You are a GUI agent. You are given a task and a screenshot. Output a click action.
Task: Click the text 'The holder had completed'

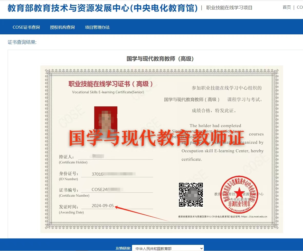215,126
